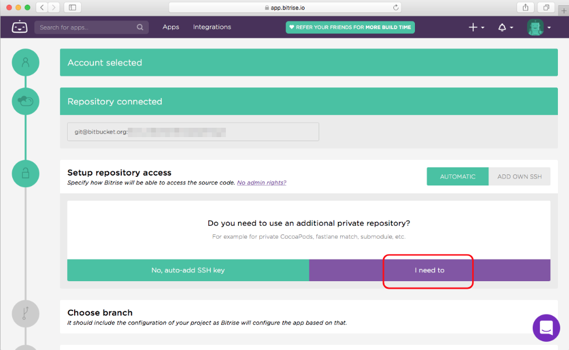Click the git repository URL field
Screen dimensions: 569x350
[x=193, y=132]
